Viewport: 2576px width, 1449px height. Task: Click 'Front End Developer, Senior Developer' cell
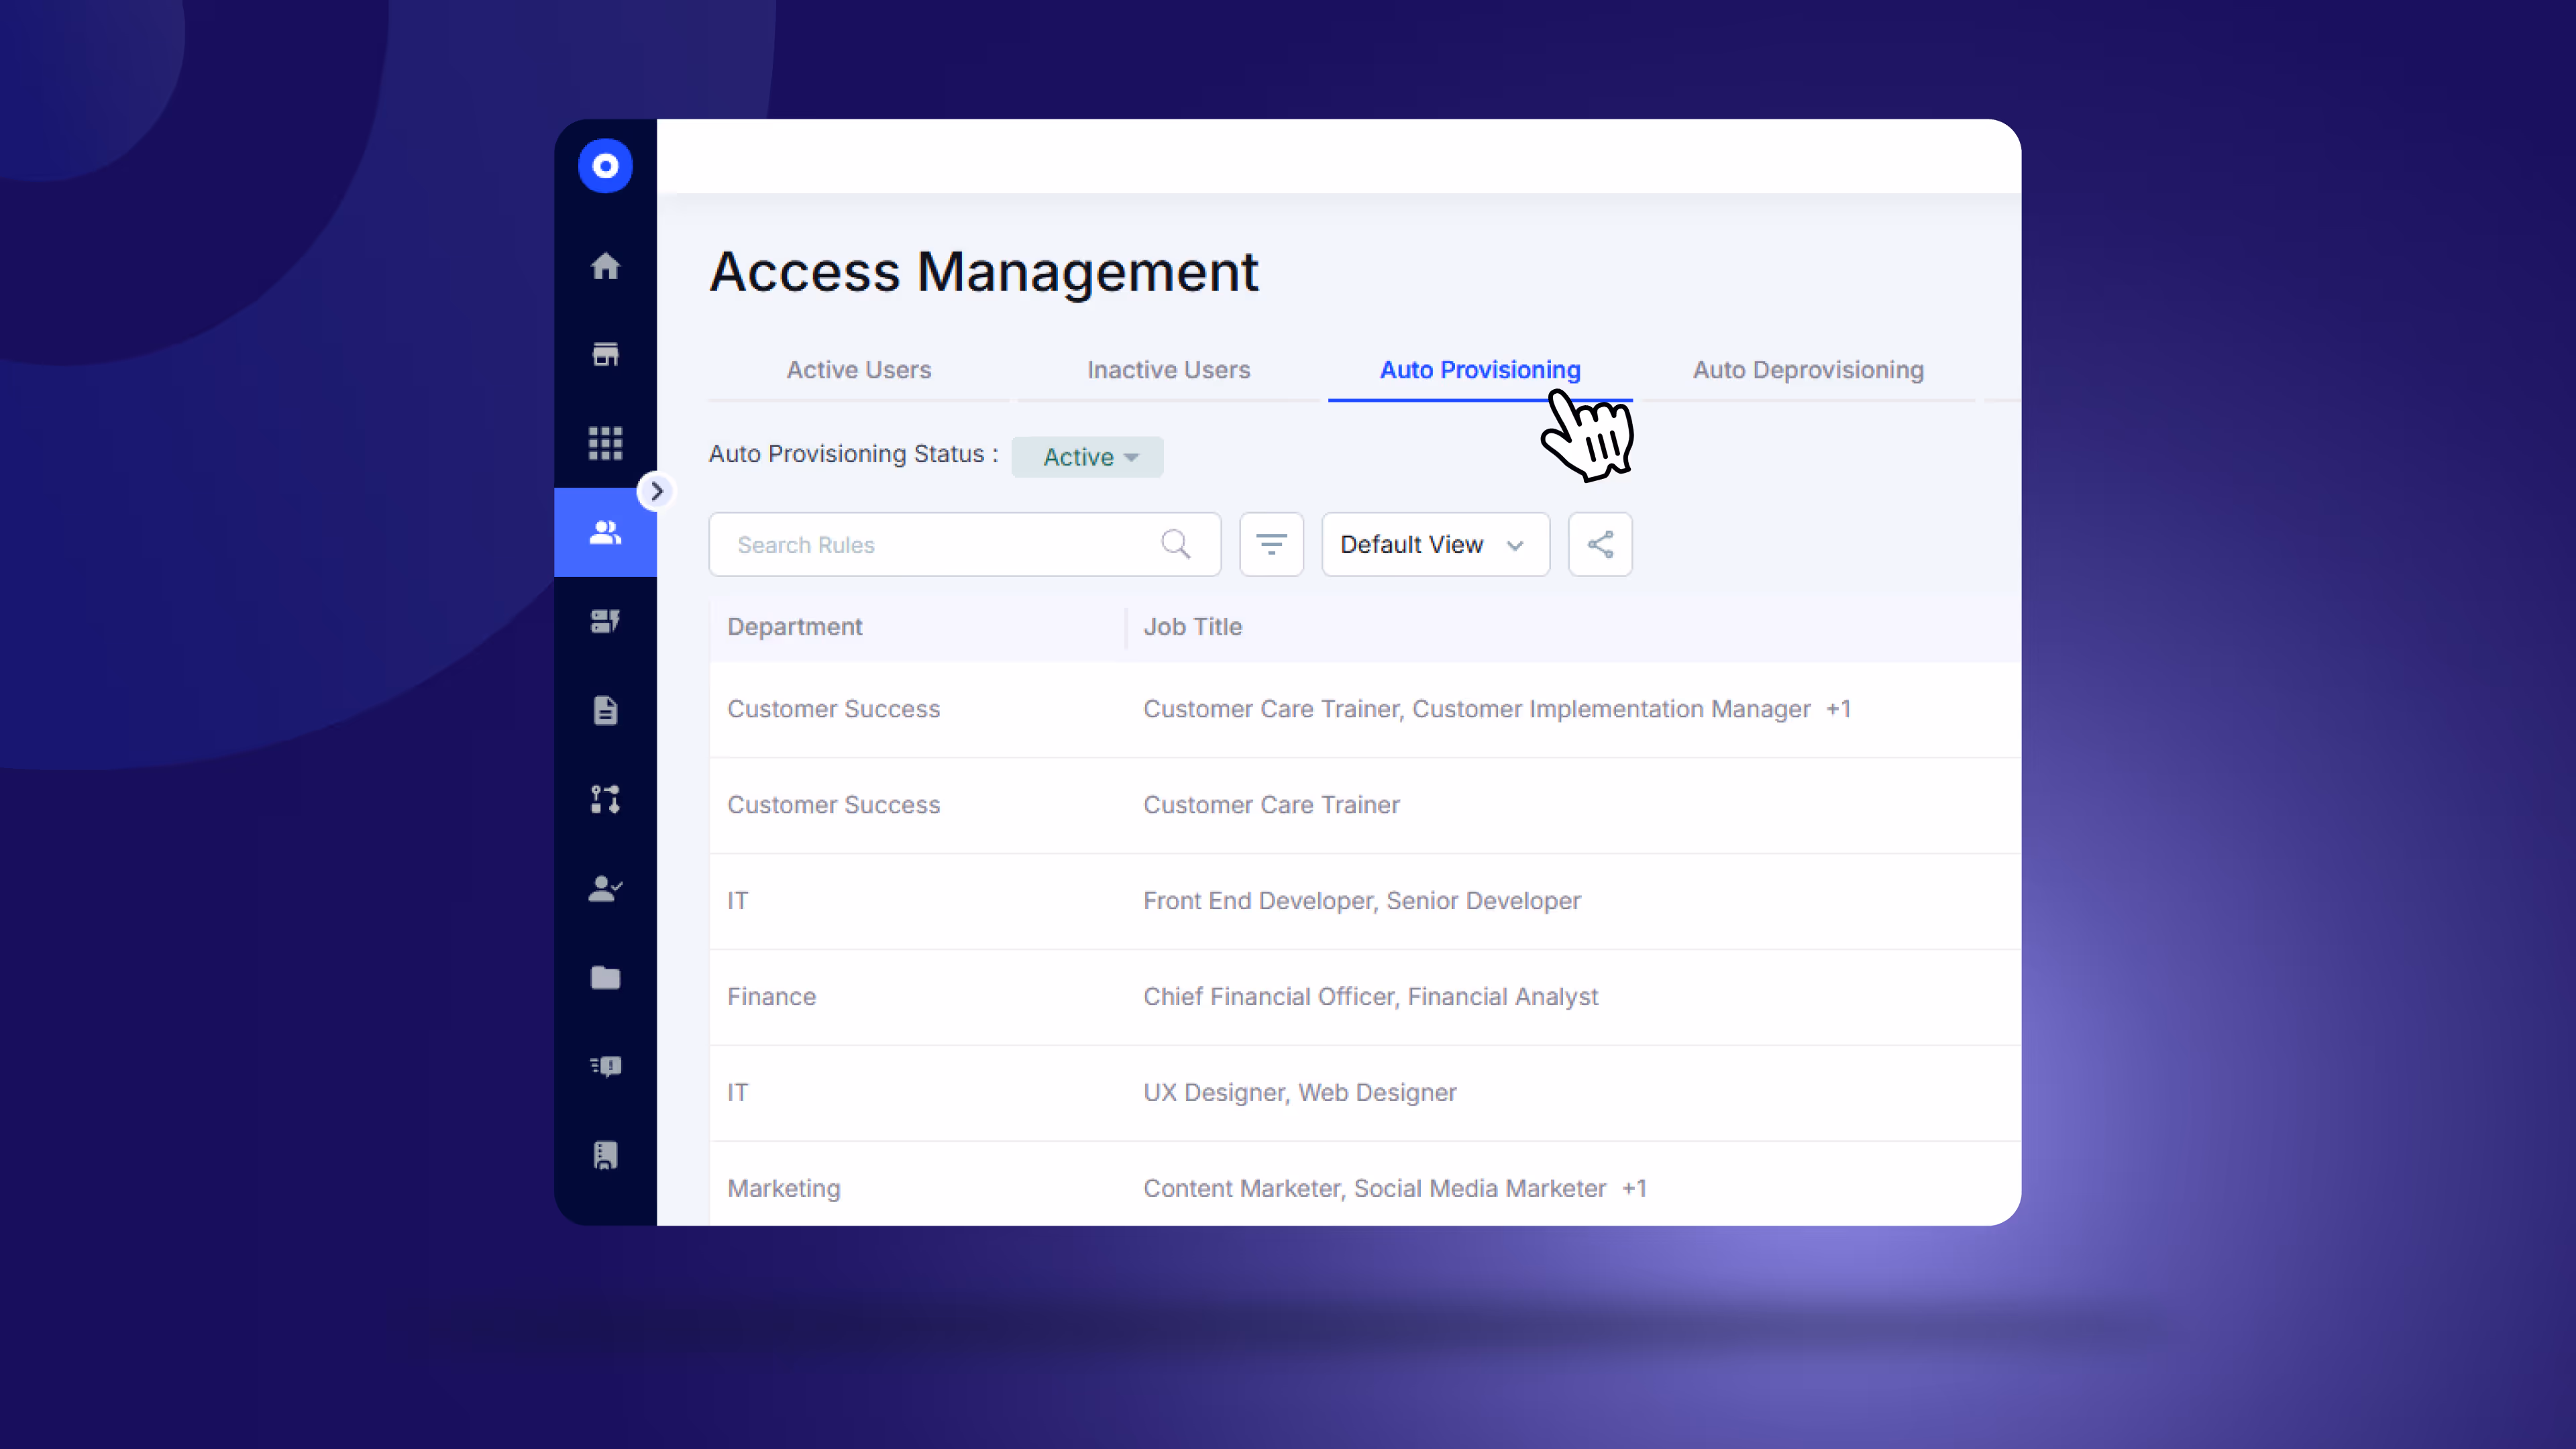pos(1362,901)
